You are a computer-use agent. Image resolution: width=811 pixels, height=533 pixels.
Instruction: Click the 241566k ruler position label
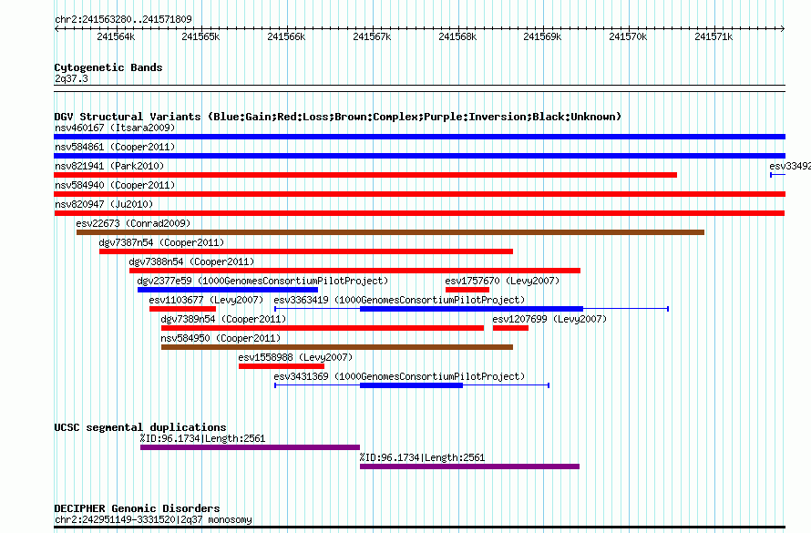tap(286, 36)
